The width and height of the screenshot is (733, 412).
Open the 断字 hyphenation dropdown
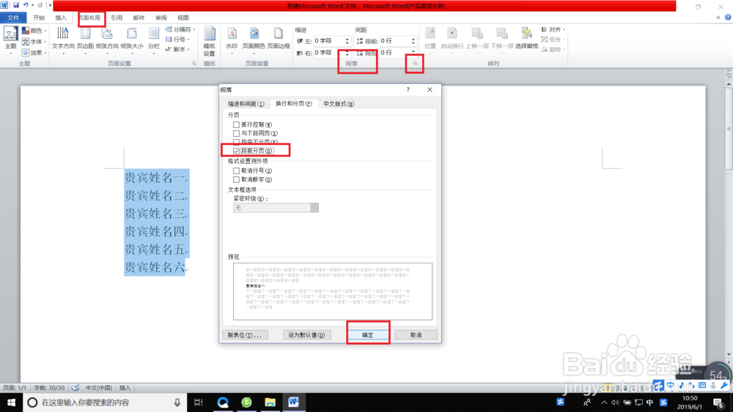tap(178, 49)
